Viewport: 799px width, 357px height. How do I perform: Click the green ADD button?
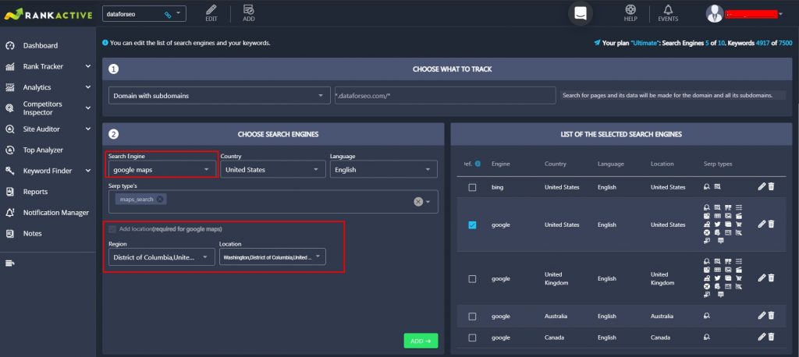point(421,341)
